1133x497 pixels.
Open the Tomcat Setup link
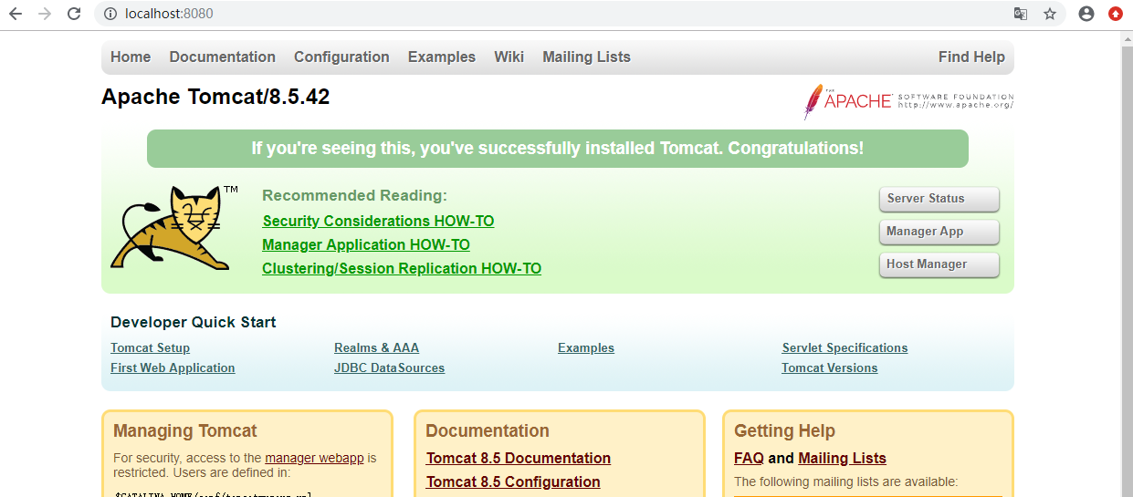point(150,347)
